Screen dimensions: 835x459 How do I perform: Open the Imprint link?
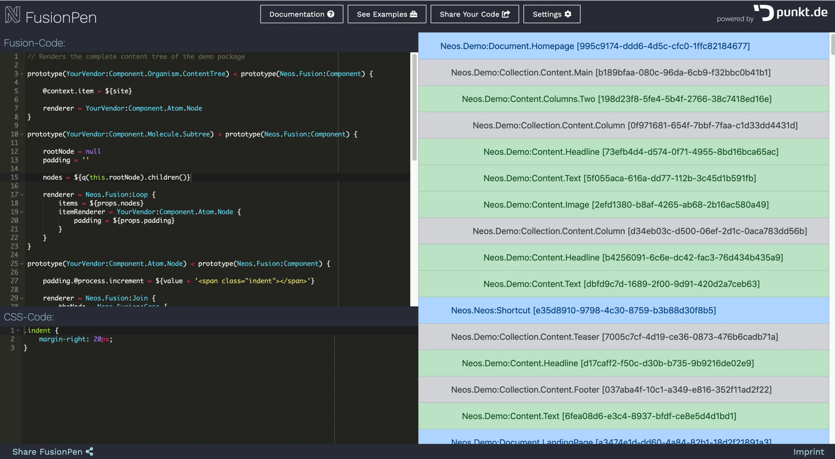coord(809,452)
